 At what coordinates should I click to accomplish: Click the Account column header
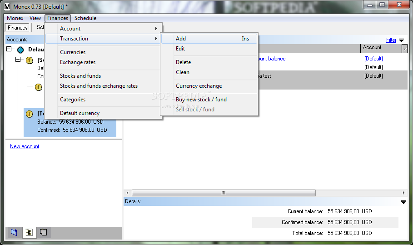pyautogui.click(x=381, y=49)
